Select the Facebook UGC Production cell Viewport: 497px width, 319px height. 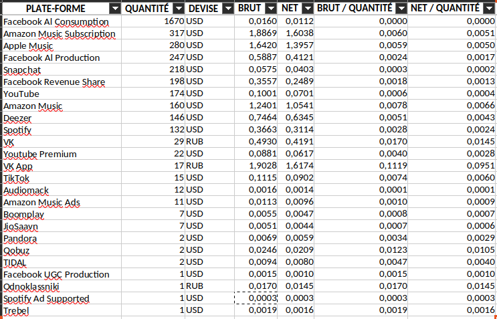62,274
